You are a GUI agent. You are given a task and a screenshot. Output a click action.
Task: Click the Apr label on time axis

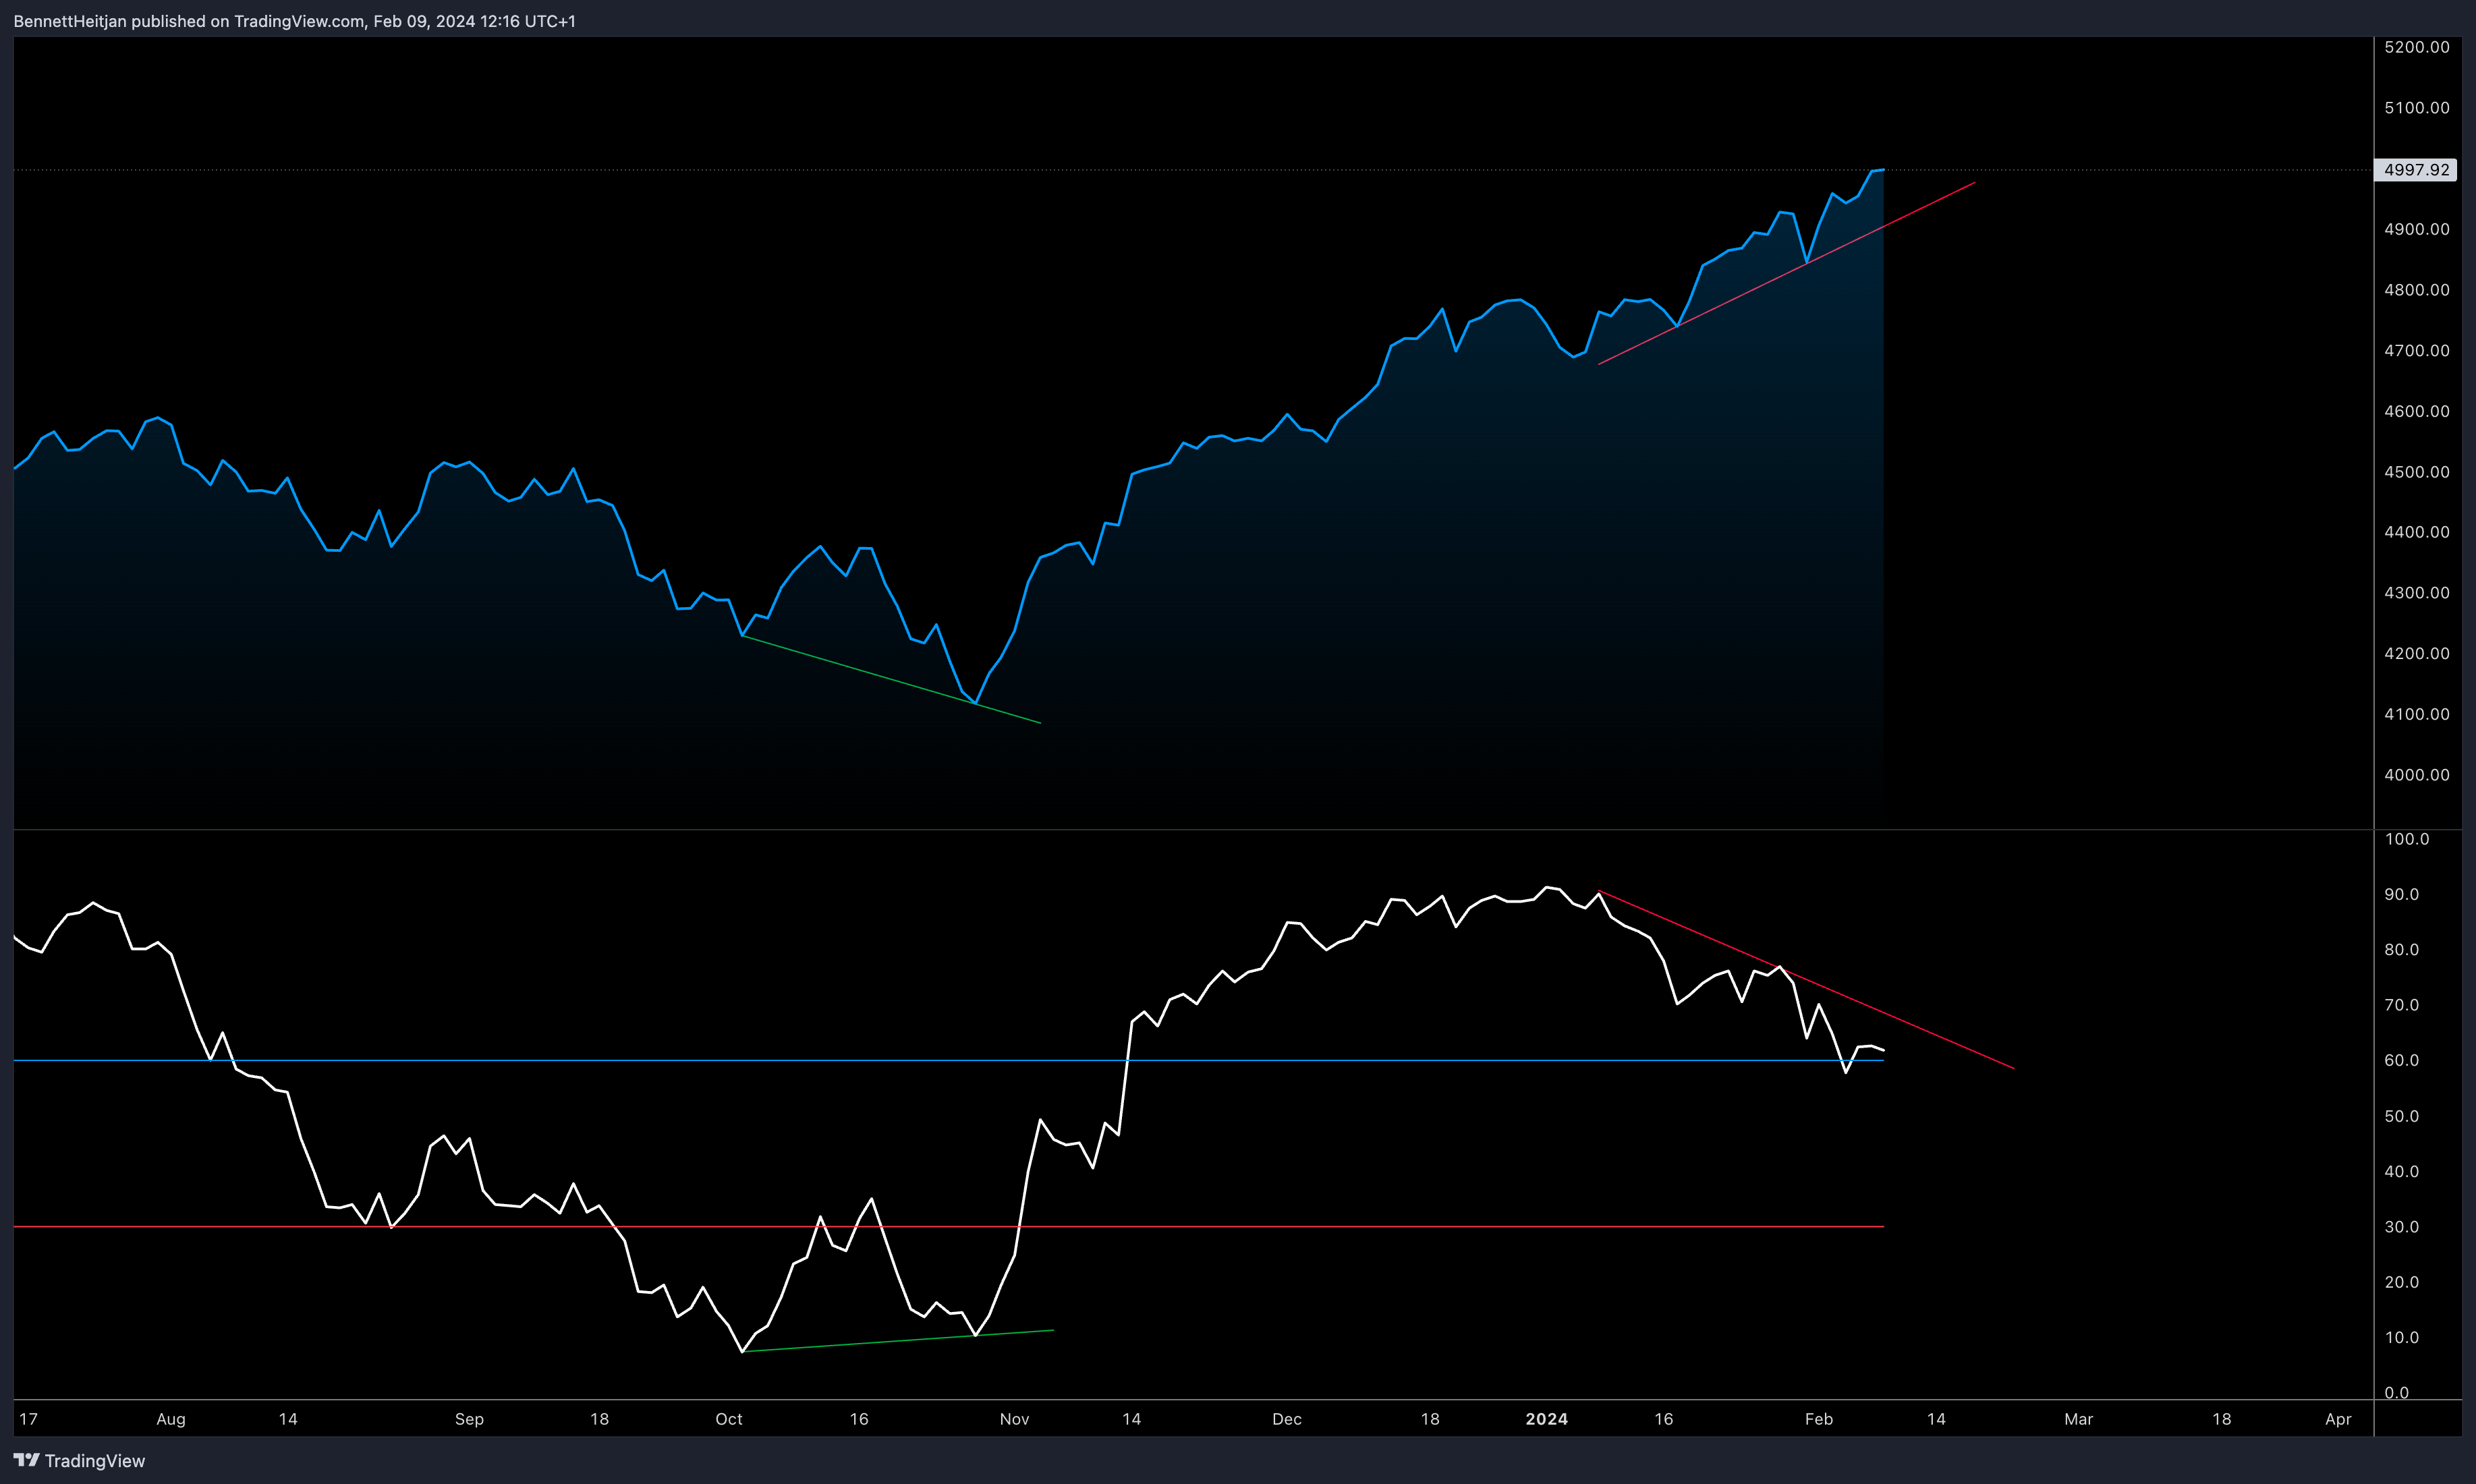point(2338,1419)
